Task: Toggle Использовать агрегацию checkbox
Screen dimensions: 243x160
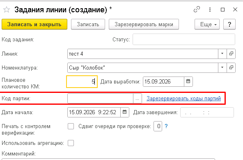Action: [x=71, y=143]
